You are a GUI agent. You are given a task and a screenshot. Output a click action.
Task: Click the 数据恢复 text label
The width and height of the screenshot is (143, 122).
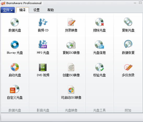pyautogui.click(x=128, y=53)
